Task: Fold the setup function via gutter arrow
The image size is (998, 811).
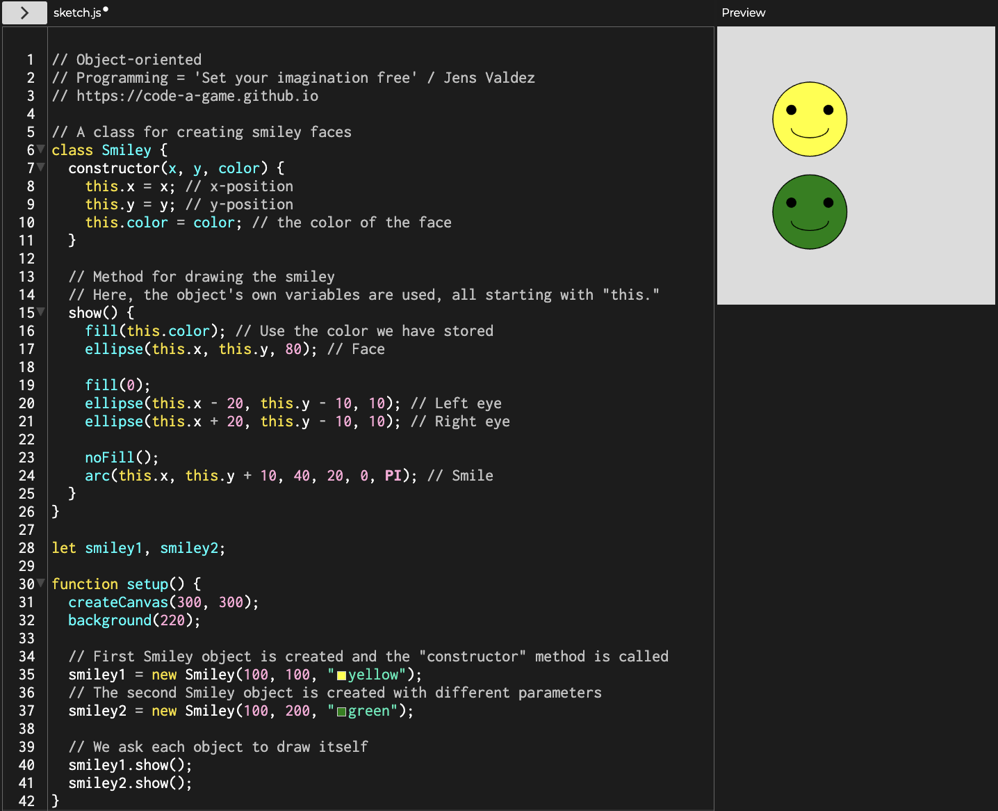Action: pos(41,584)
